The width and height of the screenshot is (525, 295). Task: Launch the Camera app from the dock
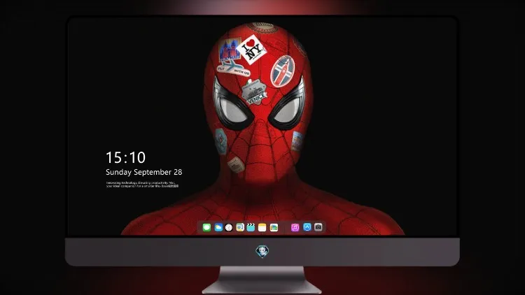tap(318, 227)
